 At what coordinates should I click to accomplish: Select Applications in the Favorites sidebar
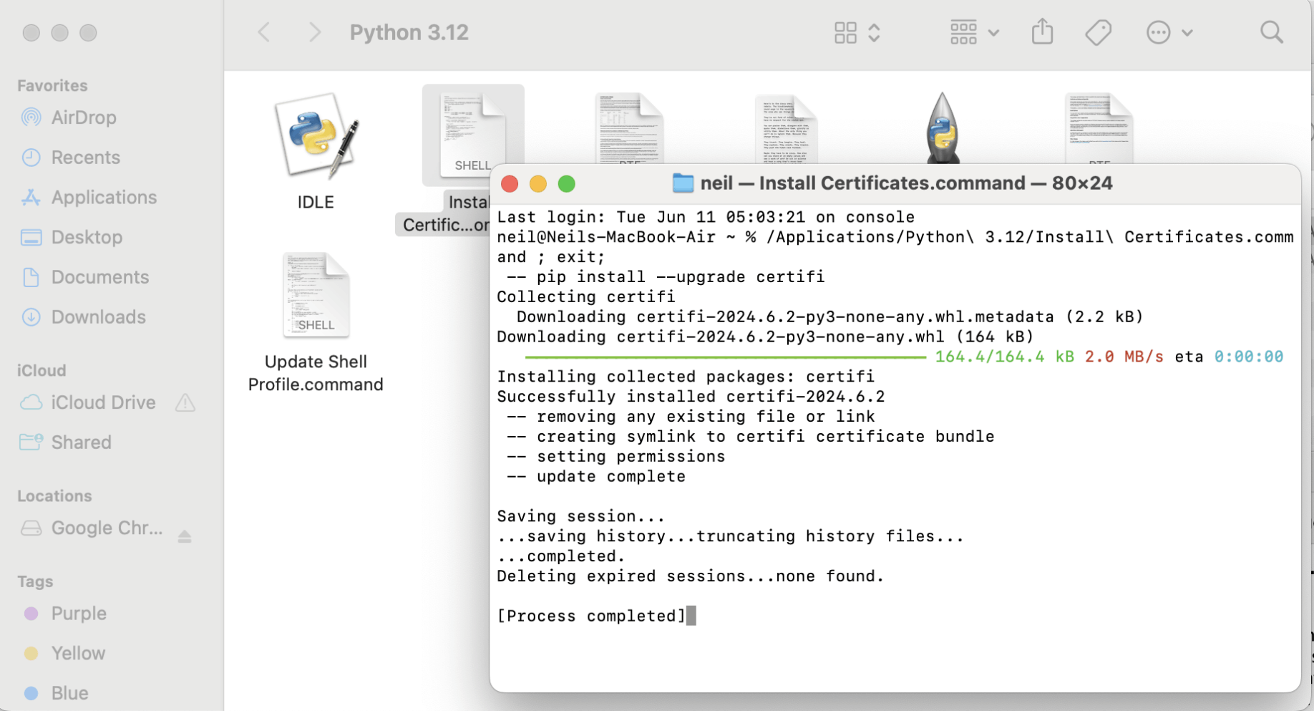104,198
